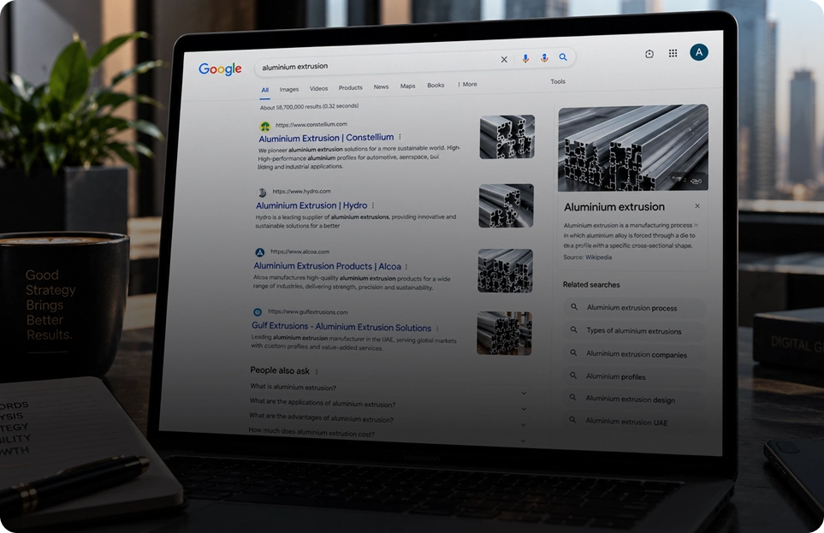Switch to the Books tab

[436, 86]
